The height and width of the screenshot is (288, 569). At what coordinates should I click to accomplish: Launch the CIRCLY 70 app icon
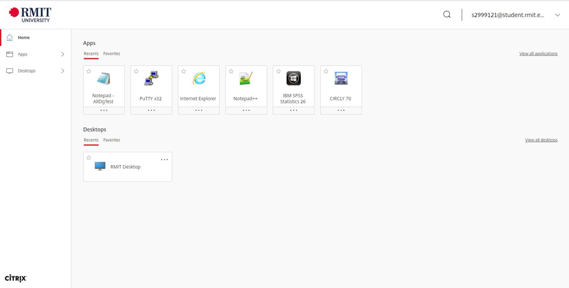pos(341,78)
